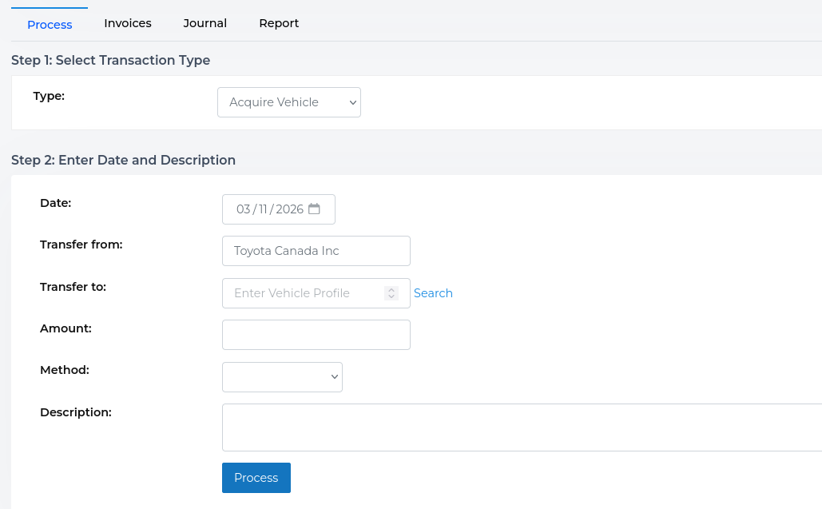The height and width of the screenshot is (509, 822).
Task: Click inside the Amount field
Action: (316, 334)
